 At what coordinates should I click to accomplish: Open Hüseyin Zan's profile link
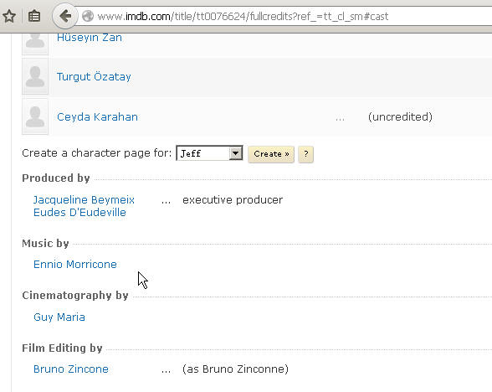[90, 38]
